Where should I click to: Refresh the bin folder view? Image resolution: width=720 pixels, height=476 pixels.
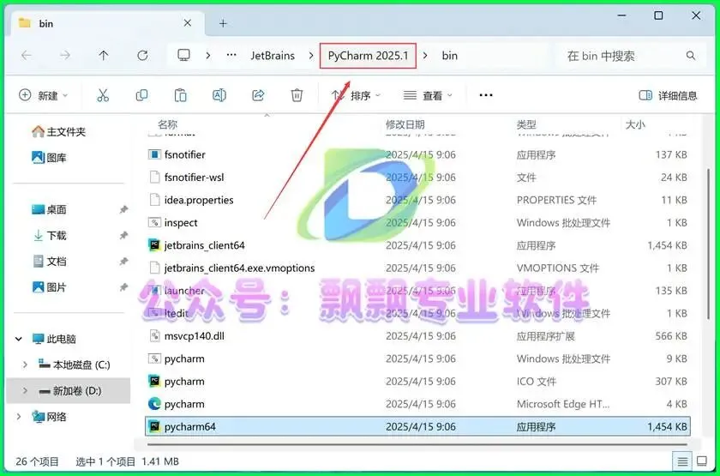click(143, 56)
